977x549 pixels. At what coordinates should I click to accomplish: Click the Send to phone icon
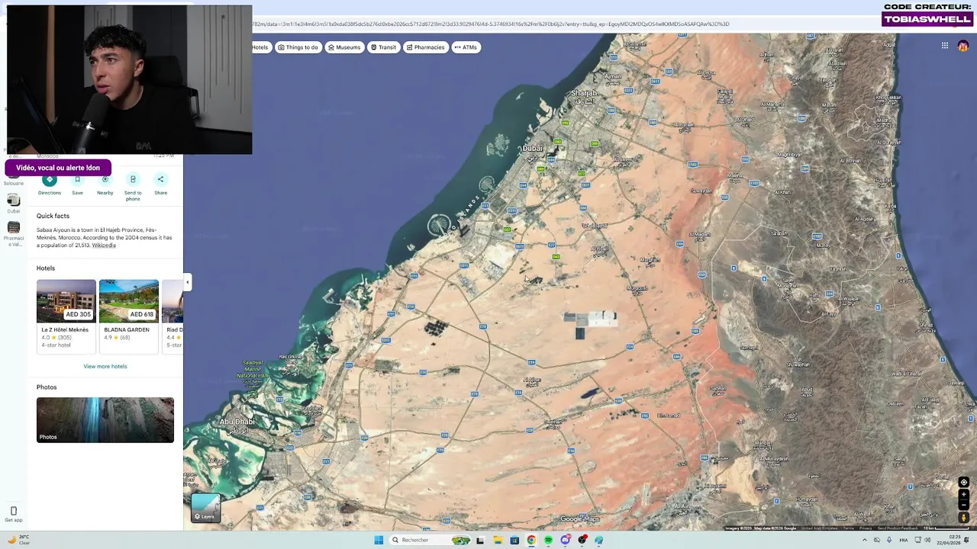tap(133, 180)
